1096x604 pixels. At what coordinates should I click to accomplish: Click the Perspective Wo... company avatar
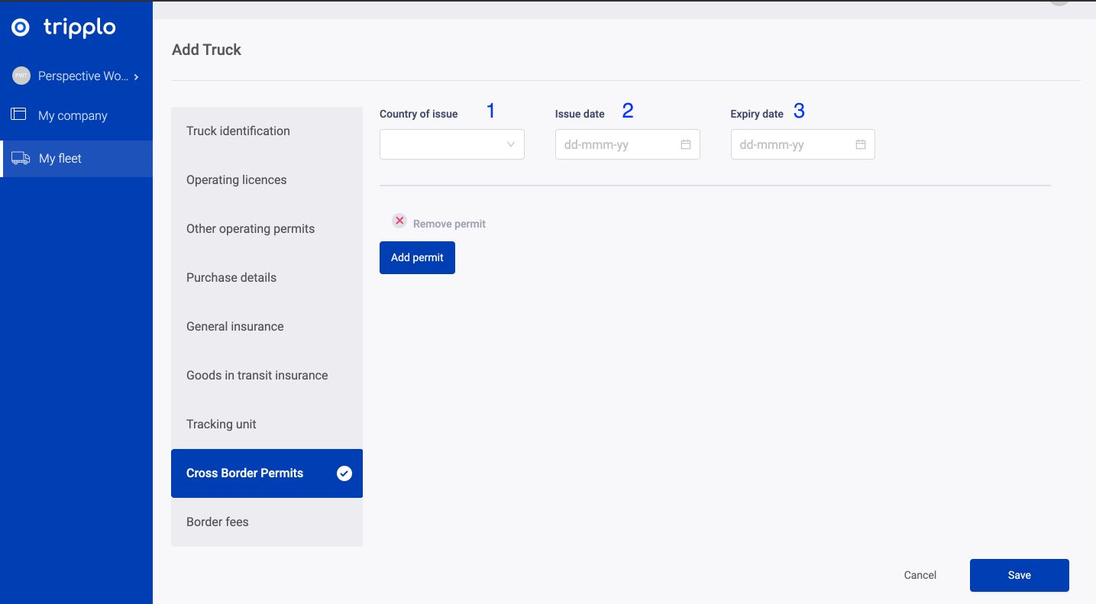pyautogui.click(x=21, y=76)
